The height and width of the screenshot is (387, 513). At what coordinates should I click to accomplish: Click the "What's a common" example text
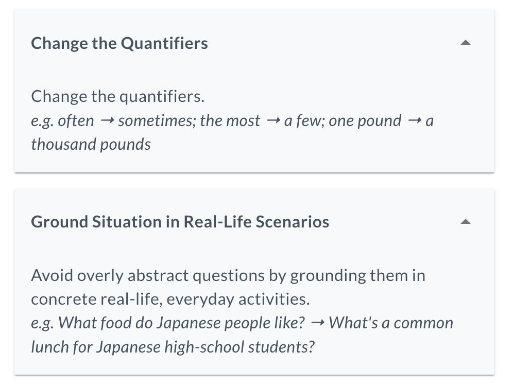pos(391,323)
